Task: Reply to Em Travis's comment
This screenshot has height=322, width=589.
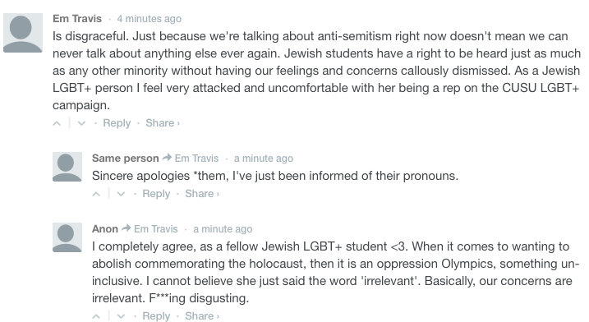Action: 117,123
